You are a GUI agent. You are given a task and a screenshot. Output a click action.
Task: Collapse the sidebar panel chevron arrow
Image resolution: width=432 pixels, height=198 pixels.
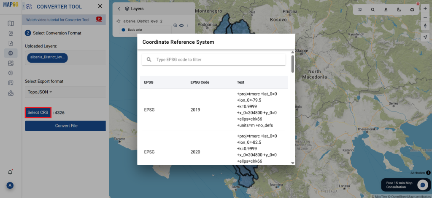coord(24,6)
